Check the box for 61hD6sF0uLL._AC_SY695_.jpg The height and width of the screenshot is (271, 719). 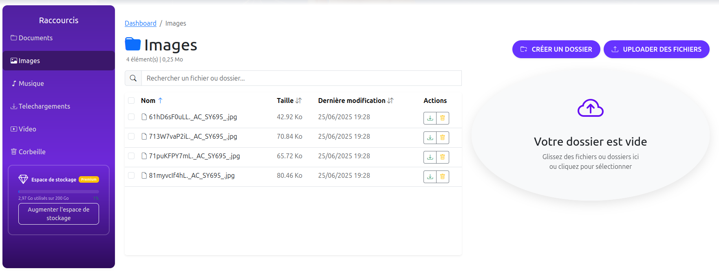click(x=131, y=117)
